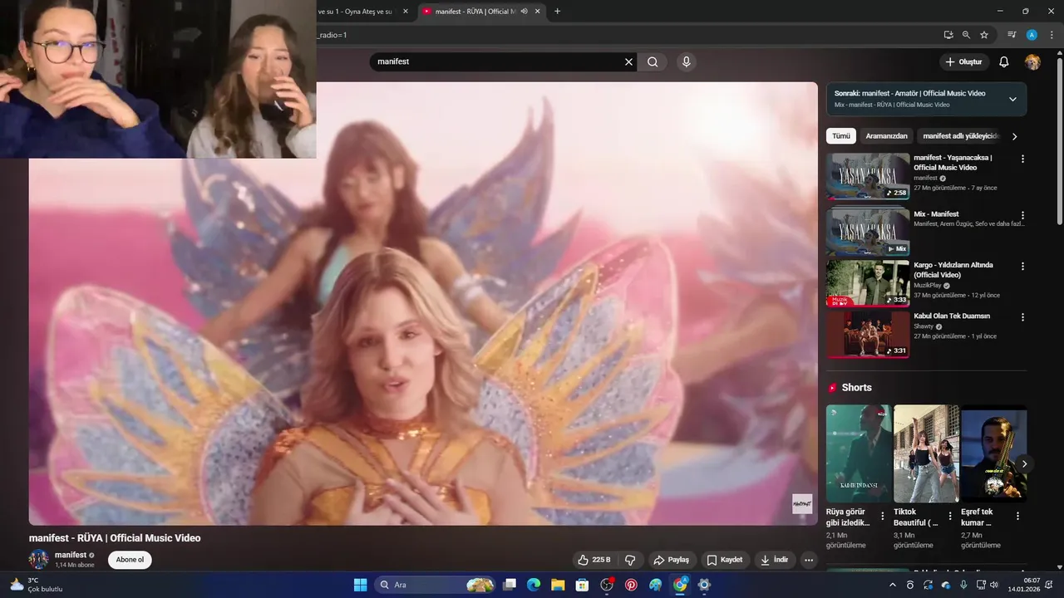Open the Chrome profile avatar
The height and width of the screenshot is (598, 1064).
click(x=1032, y=35)
